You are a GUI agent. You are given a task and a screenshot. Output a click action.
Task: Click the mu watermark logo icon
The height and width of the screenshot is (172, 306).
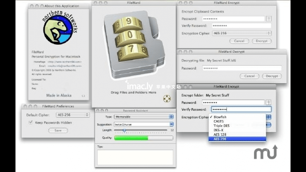[266, 152]
